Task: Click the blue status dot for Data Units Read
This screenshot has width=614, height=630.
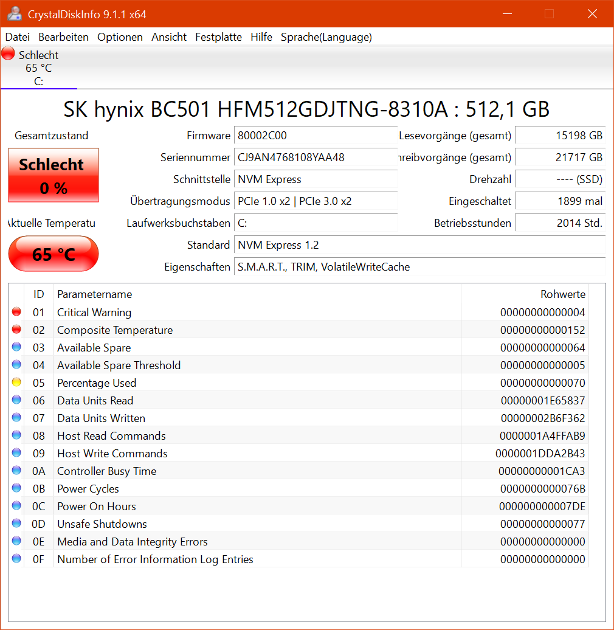Action: (16, 400)
